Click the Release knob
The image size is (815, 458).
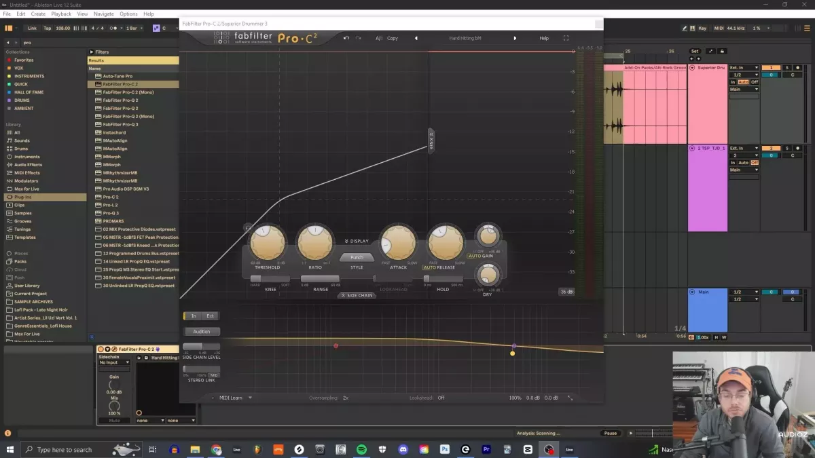click(x=446, y=243)
